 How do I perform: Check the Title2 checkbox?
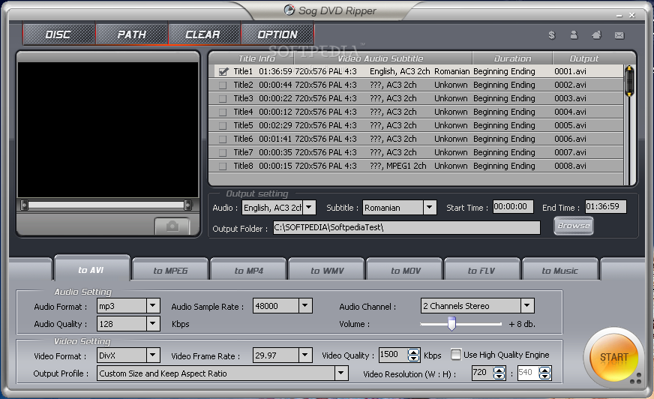coord(223,85)
